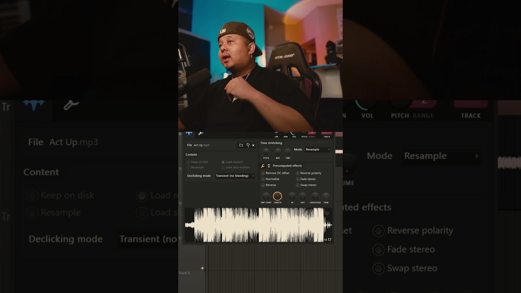This screenshot has width=521, height=293.
Task: Click the bit-depth icon beside 16
Action: (330, 240)
